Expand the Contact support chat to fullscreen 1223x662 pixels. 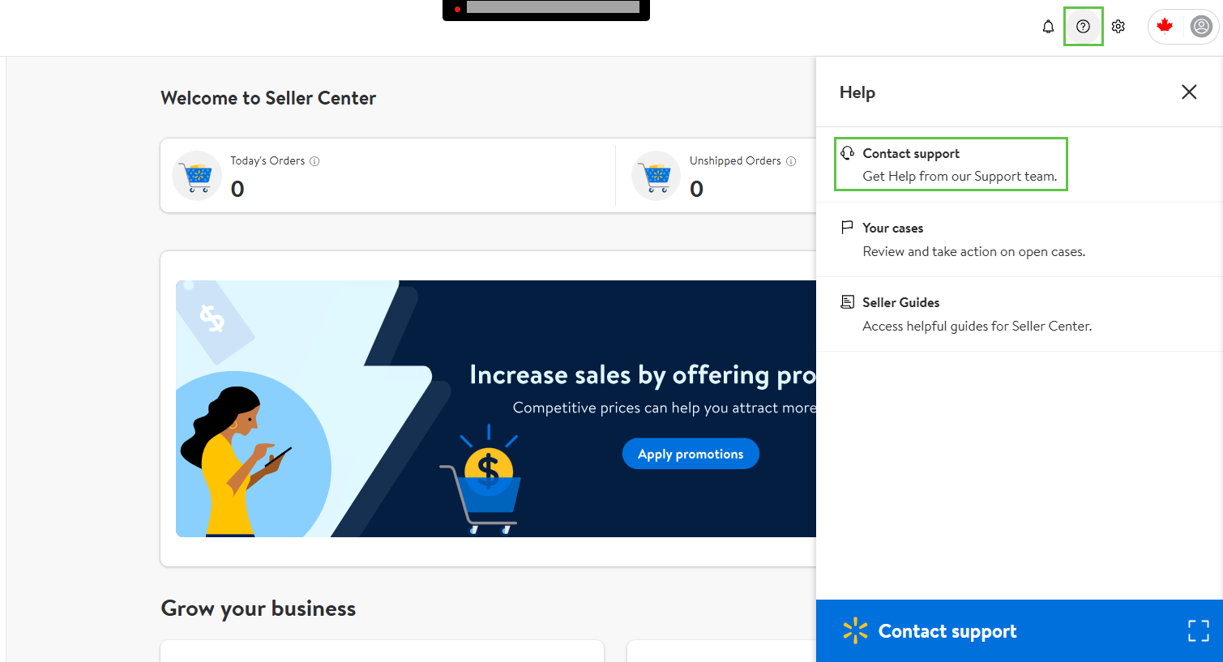(x=1199, y=630)
